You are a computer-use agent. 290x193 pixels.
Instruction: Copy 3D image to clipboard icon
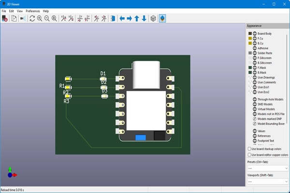click(14, 18)
